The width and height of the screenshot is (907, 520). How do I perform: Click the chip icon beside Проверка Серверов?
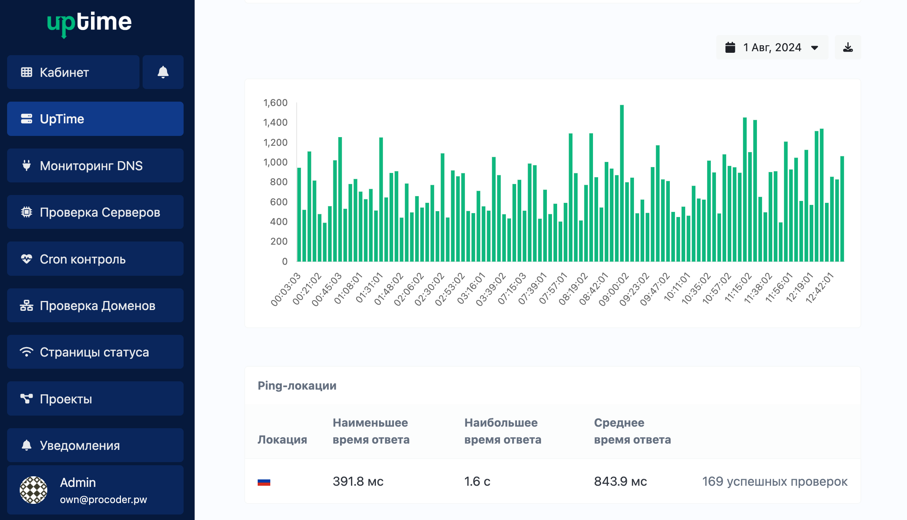(26, 212)
